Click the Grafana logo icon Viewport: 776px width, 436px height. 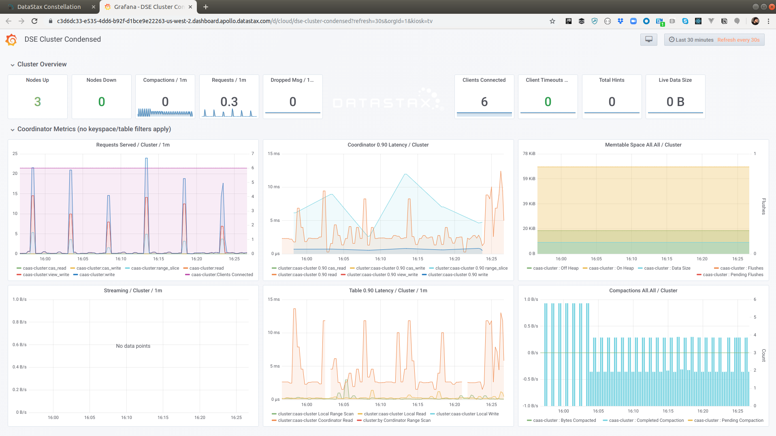(x=11, y=40)
